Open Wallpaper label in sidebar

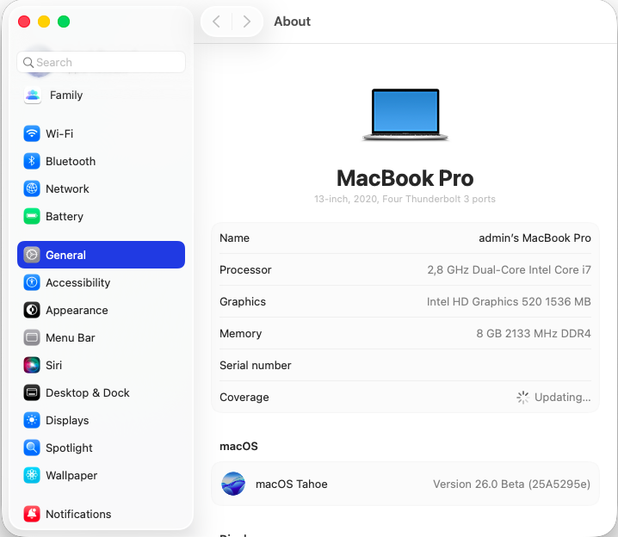click(x=71, y=476)
